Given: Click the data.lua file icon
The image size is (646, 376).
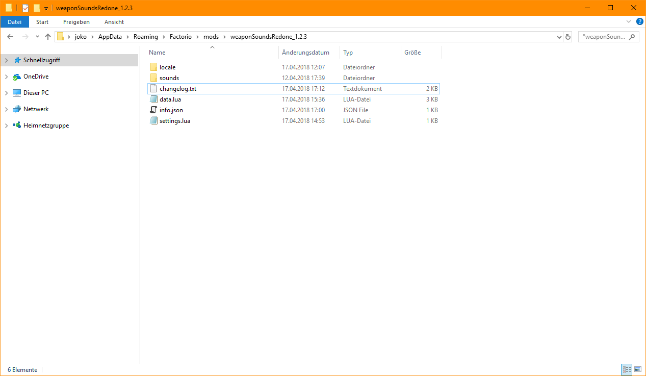Looking at the screenshot, I should (x=153, y=99).
